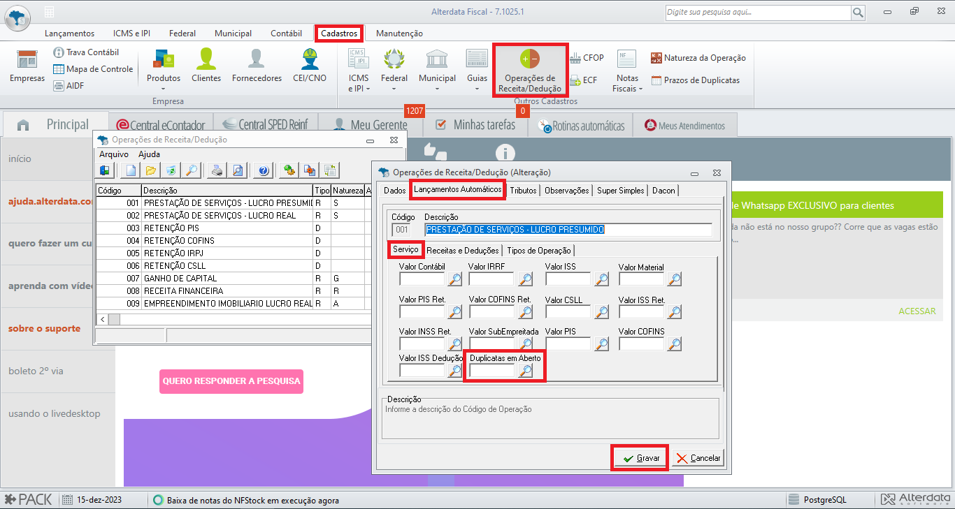Open the CFOP register

(587, 58)
